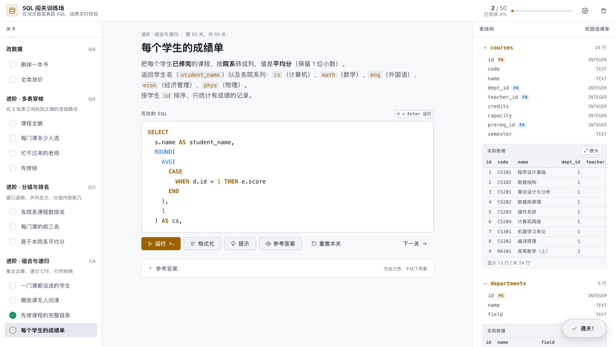
Task: Click the SQL database logo icon
Action: (12, 11)
